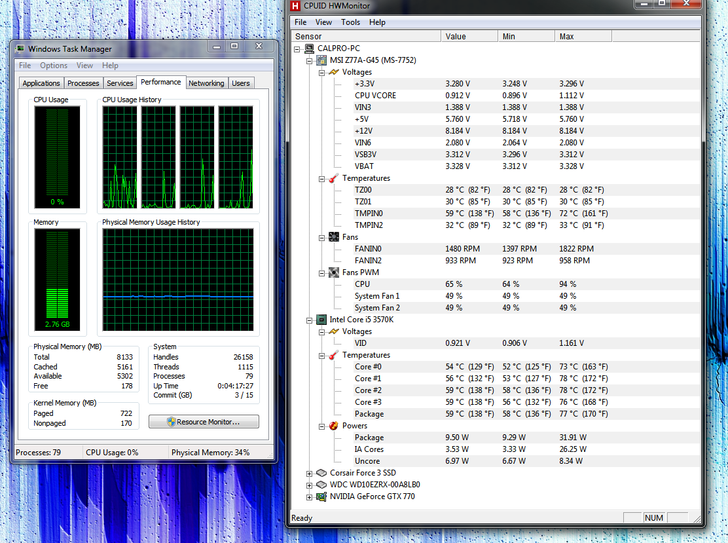
Task: Collapse the CPU Temperatures section
Action: coord(321,356)
